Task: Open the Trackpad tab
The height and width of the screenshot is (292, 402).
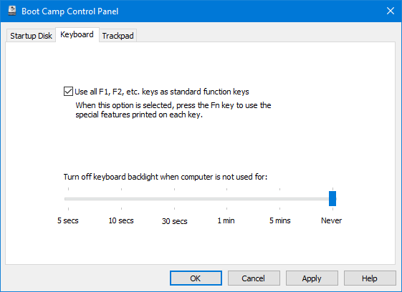Action: point(118,36)
